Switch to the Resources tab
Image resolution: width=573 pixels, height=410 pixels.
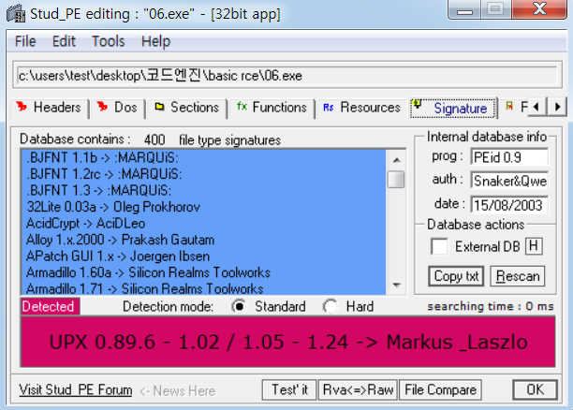point(361,108)
